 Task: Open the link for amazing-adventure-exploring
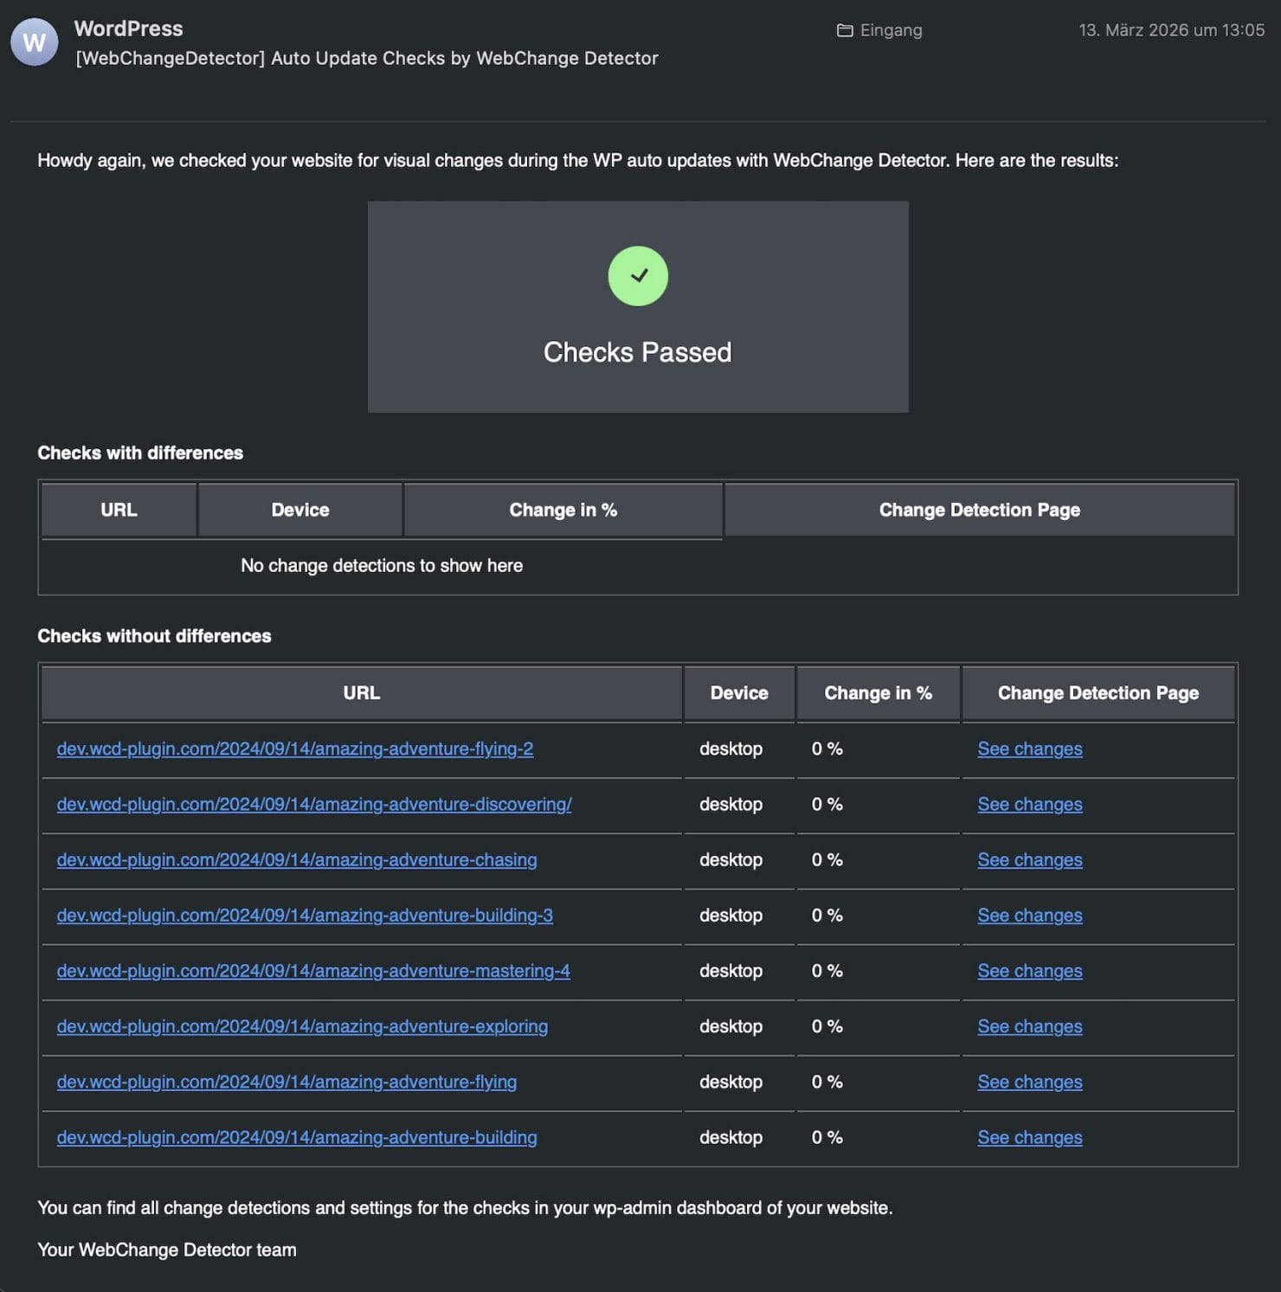(302, 1026)
